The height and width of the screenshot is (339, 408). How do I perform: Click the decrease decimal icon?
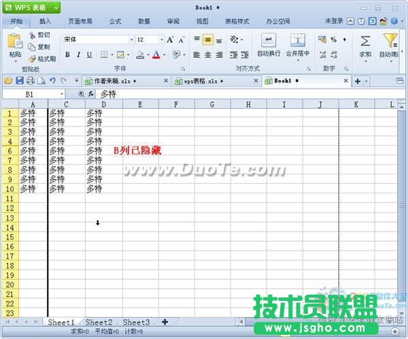pos(334,54)
